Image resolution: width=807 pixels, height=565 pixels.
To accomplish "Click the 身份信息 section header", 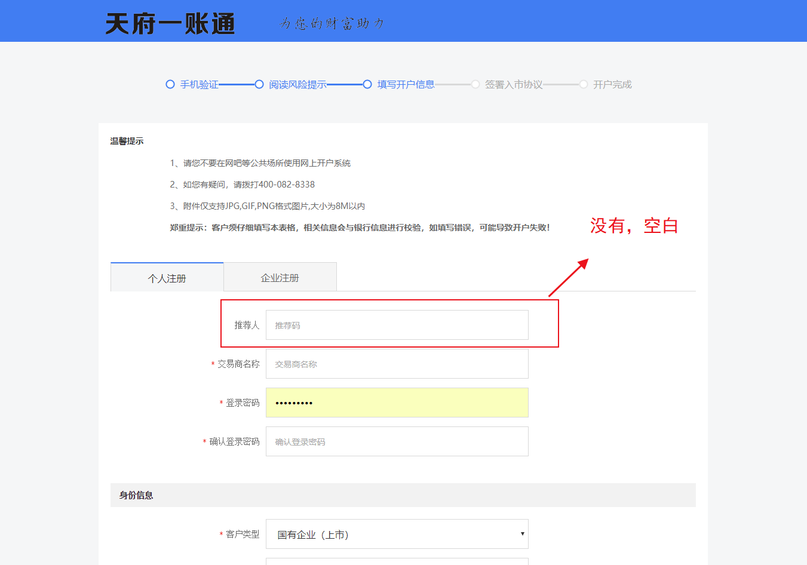I will [136, 495].
